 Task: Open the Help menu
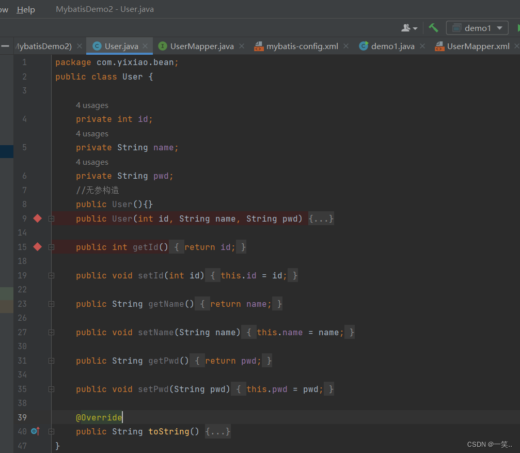click(26, 10)
